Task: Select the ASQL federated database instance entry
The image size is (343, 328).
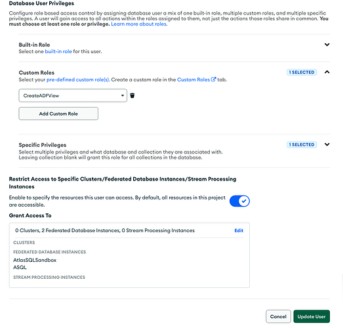Action: [x=20, y=267]
